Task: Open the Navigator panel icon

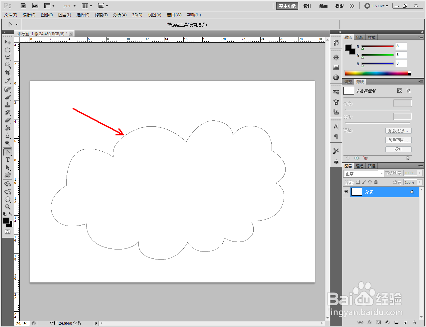Action: [336, 58]
